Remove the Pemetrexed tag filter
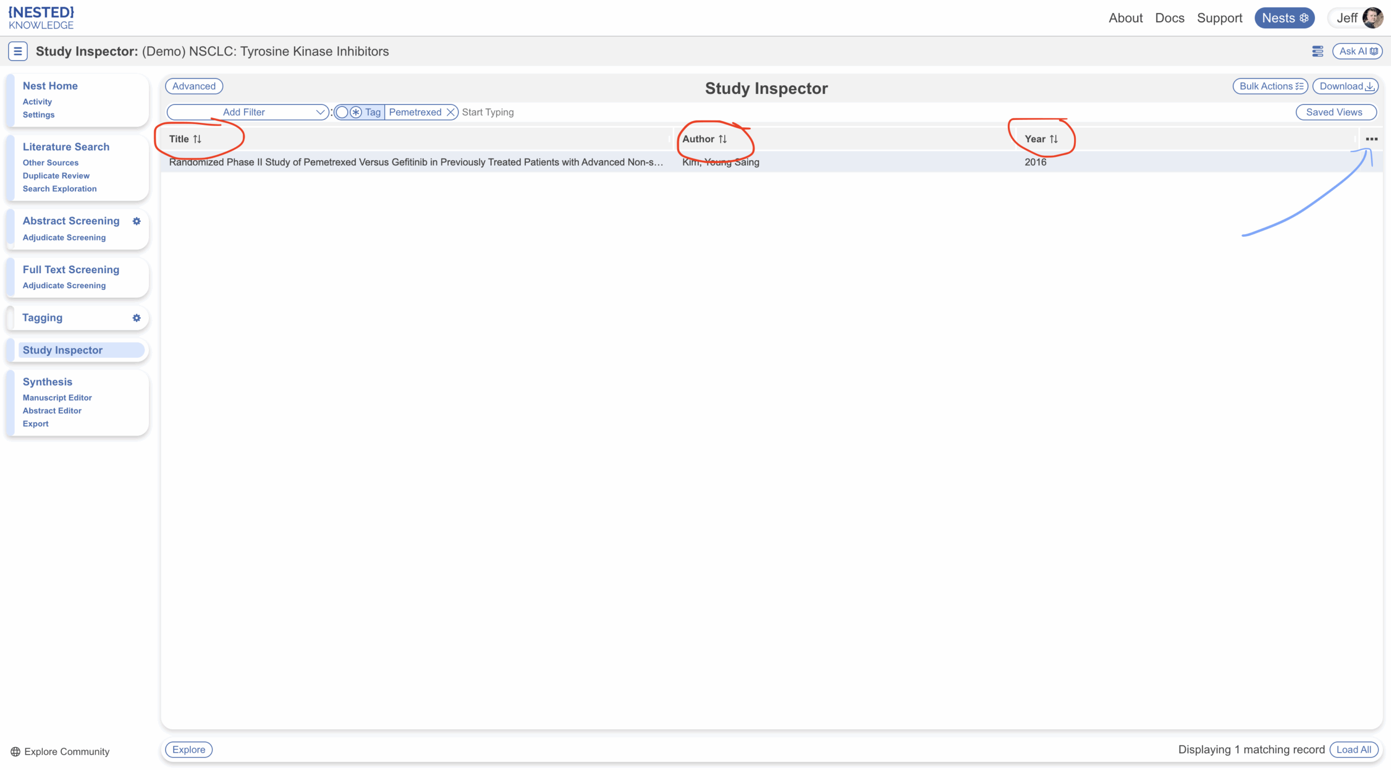The height and width of the screenshot is (770, 1391). coord(450,112)
